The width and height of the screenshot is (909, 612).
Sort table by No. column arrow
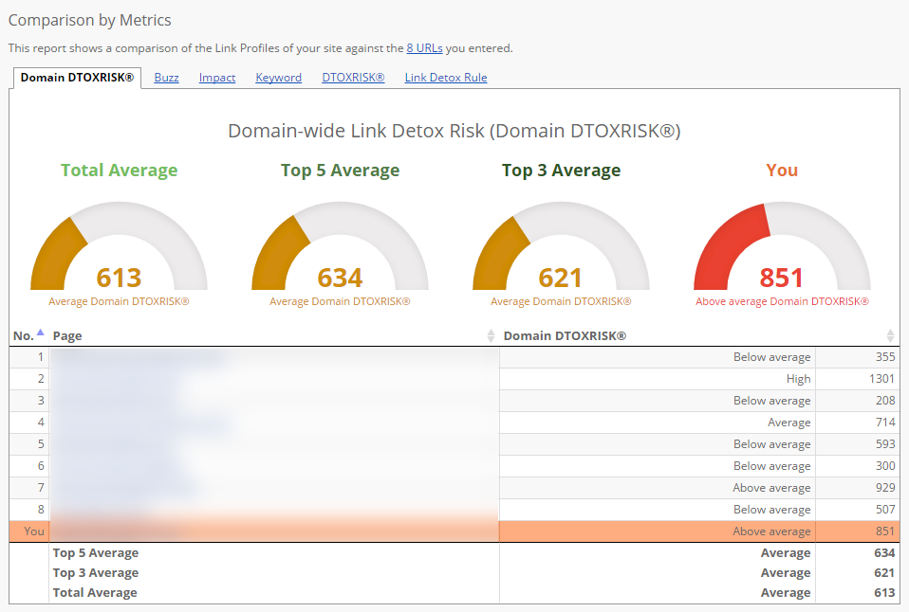coord(41,334)
